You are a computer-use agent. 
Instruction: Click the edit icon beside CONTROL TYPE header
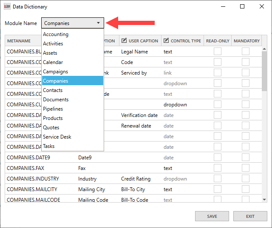point(166,41)
